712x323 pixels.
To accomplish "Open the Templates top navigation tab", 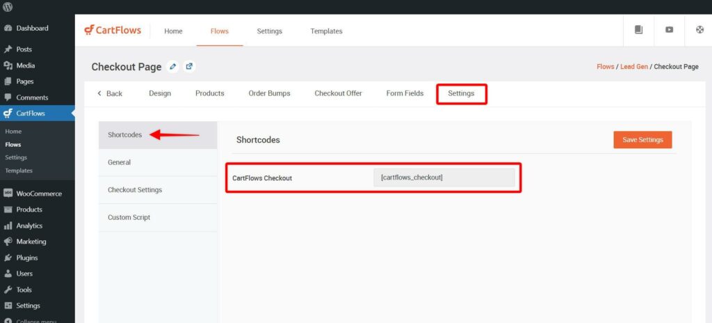I will click(x=326, y=31).
